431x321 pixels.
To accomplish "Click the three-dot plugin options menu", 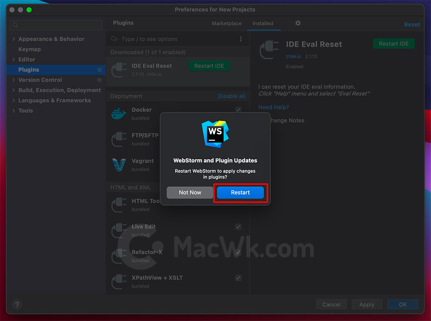I will [241, 39].
